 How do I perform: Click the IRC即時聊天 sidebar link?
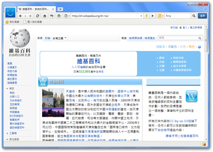point(16,116)
